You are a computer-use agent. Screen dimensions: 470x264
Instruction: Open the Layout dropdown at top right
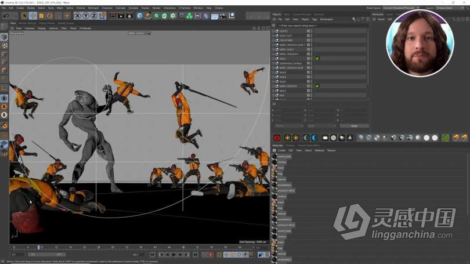tap(450, 8)
